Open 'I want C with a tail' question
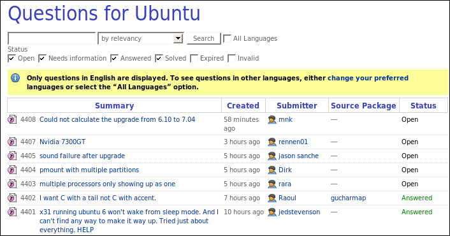This screenshot has width=450, height=236. click(x=98, y=198)
